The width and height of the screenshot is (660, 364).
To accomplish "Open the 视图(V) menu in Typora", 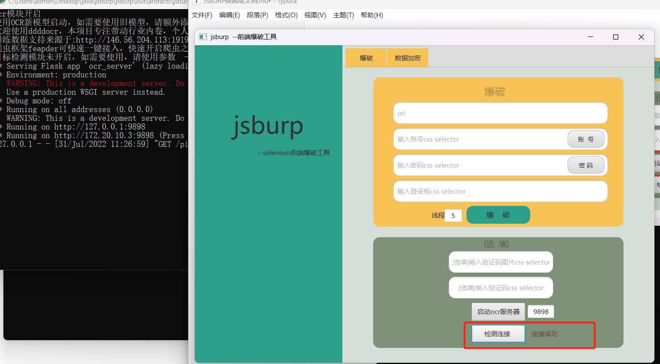I will pos(315,15).
